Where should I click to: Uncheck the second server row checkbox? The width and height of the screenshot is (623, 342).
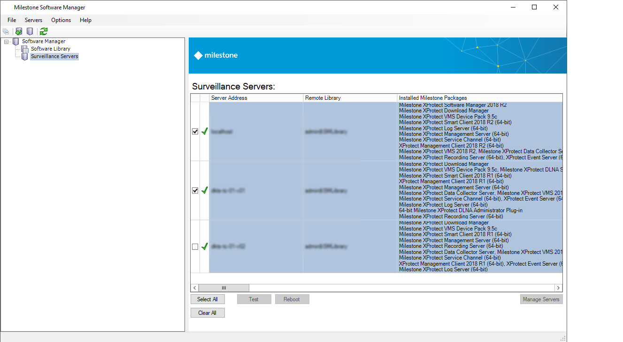pos(195,191)
